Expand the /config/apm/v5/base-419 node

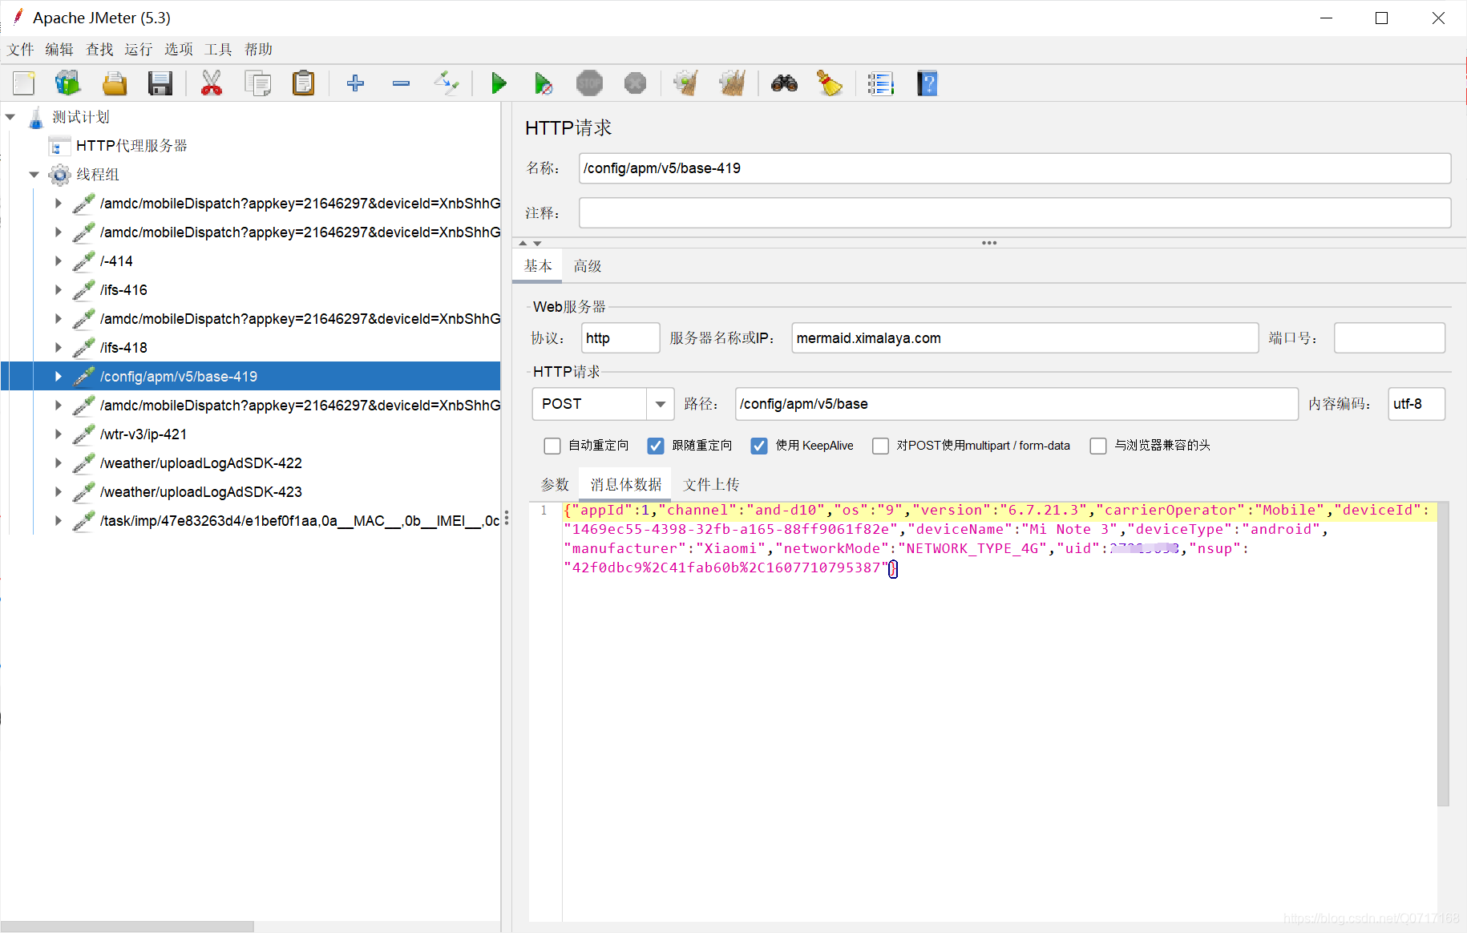pyautogui.click(x=58, y=377)
